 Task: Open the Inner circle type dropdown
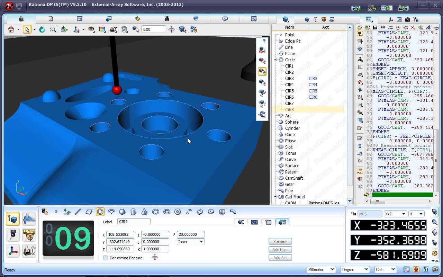pyautogui.click(x=191, y=242)
